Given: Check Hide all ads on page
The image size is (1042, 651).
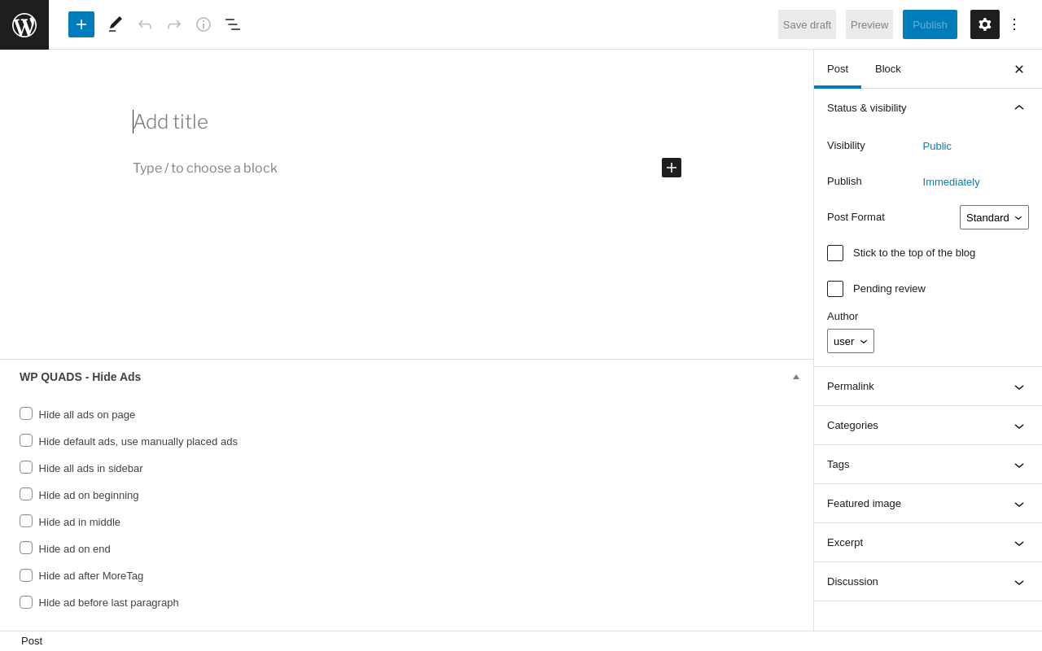Looking at the screenshot, I should tap(26, 413).
